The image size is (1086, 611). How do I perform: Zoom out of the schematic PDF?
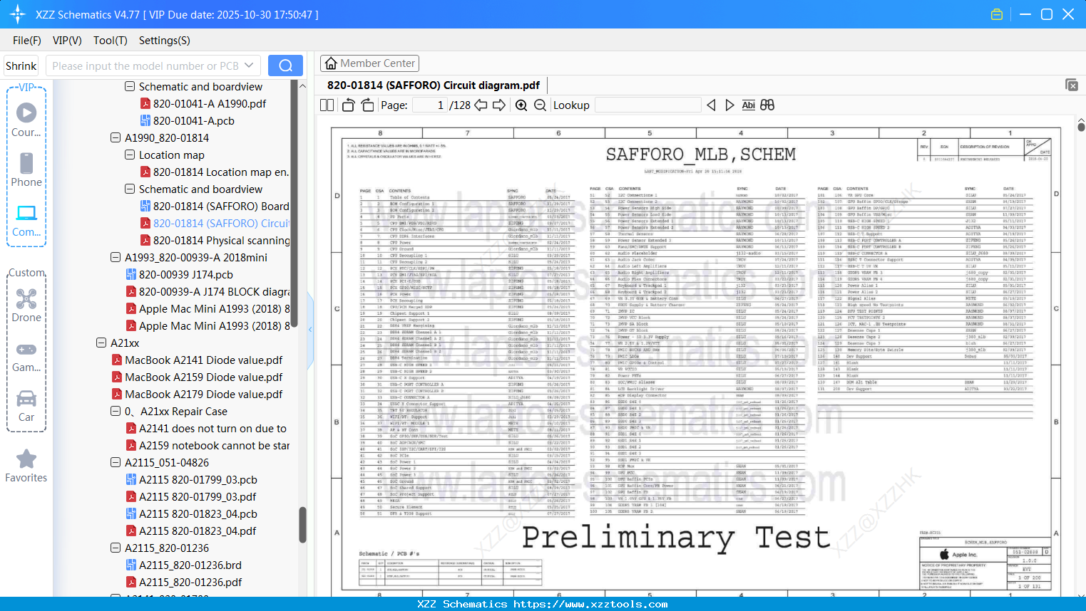pyautogui.click(x=540, y=105)
